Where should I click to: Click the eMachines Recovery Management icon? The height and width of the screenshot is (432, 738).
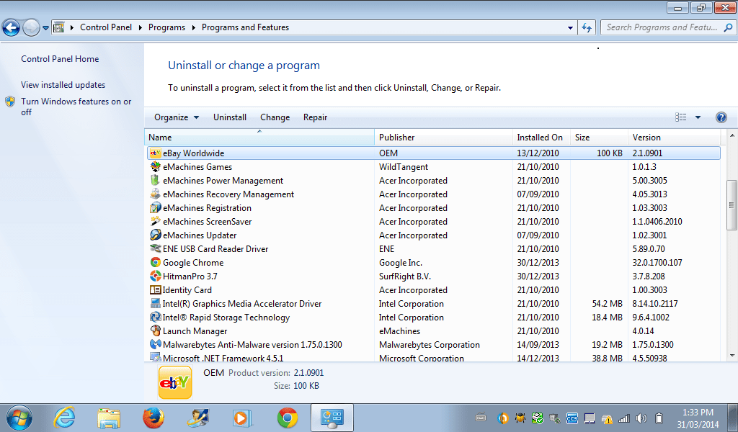[x=156, y=194]
